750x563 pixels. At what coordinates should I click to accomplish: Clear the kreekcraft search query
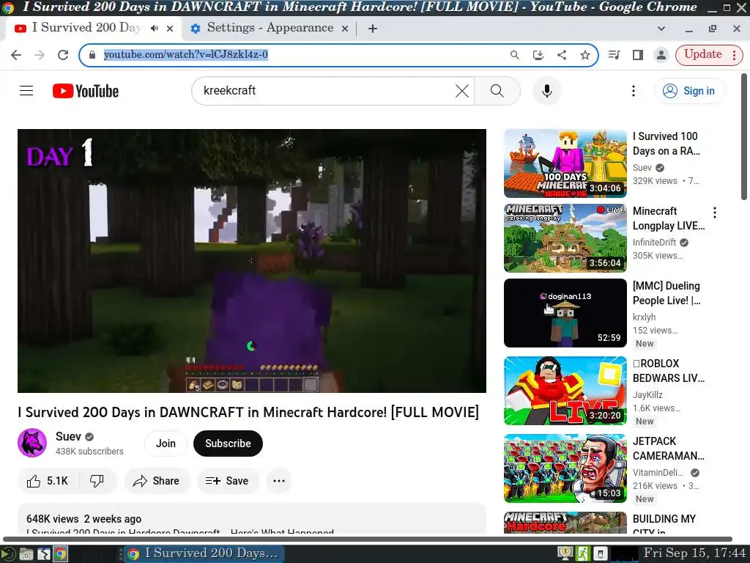(461, 90)
